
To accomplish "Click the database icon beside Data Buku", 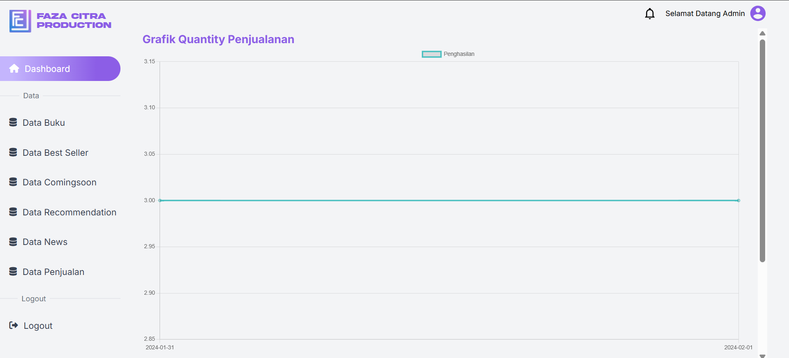I will 13,122.
